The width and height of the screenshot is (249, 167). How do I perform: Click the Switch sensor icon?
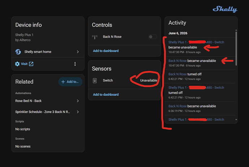point(95,81)
